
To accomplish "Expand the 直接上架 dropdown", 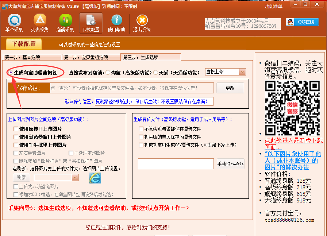I will click(x=242, y=72).
